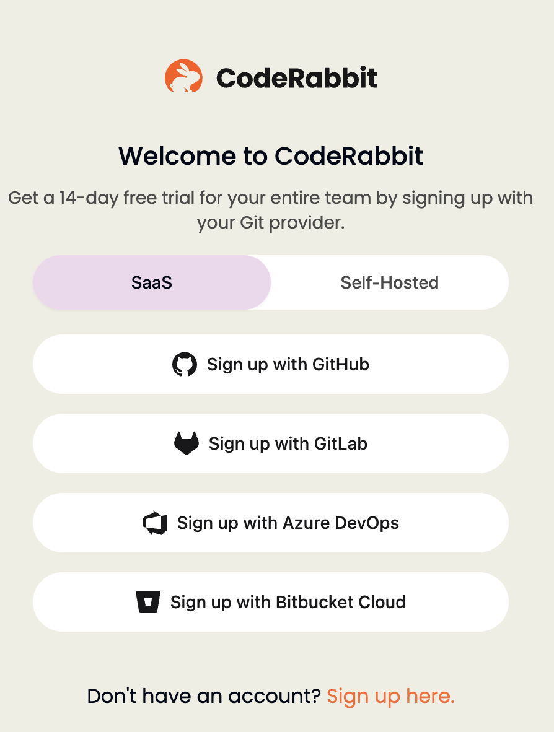Open the Sign up here link
Screen dimensions: 554x732
pyautogui.click(x=390, y=696)
